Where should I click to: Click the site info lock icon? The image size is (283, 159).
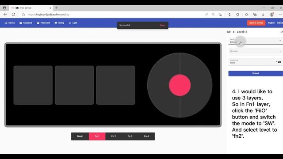coord(23,15)
